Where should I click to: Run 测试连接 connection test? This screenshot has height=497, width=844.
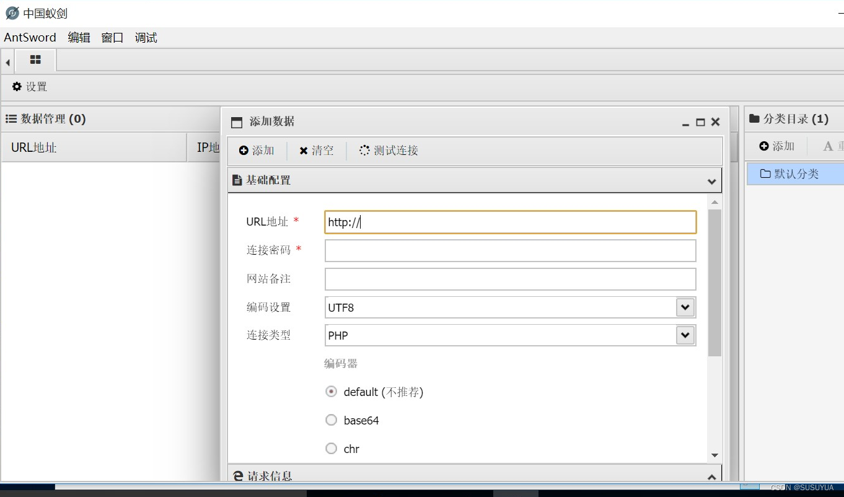point(389,151)
